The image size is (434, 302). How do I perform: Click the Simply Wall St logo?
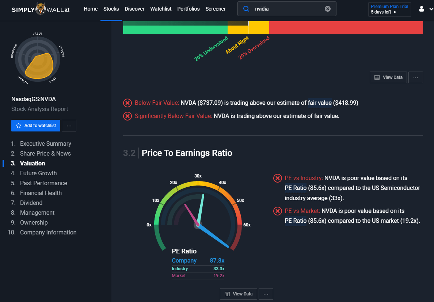coord(41,9)
